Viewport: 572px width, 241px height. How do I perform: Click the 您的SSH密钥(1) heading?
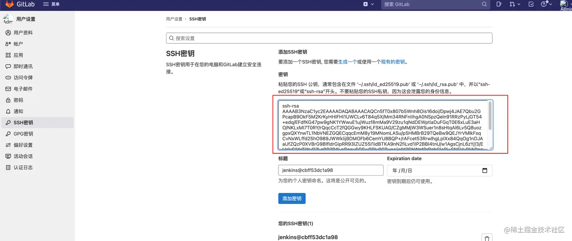(x=296, y=224)
